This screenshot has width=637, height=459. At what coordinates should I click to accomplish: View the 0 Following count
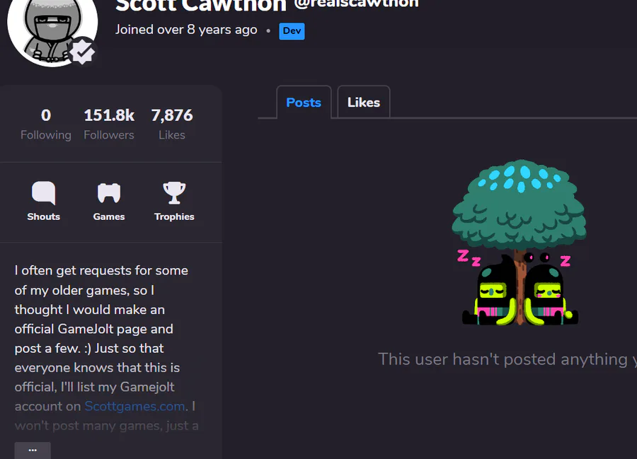[46, 124]
